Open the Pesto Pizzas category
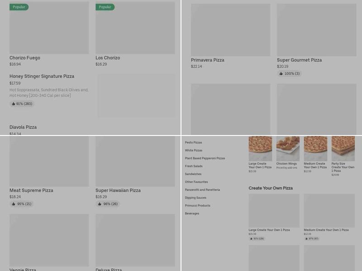 (x=193, y=143)
